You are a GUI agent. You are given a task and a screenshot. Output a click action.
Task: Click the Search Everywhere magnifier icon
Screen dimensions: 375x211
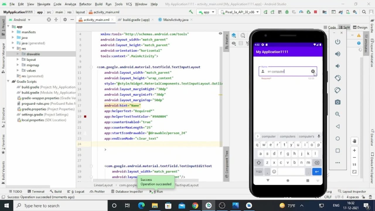pyautogui.click(x=364, y=12)
